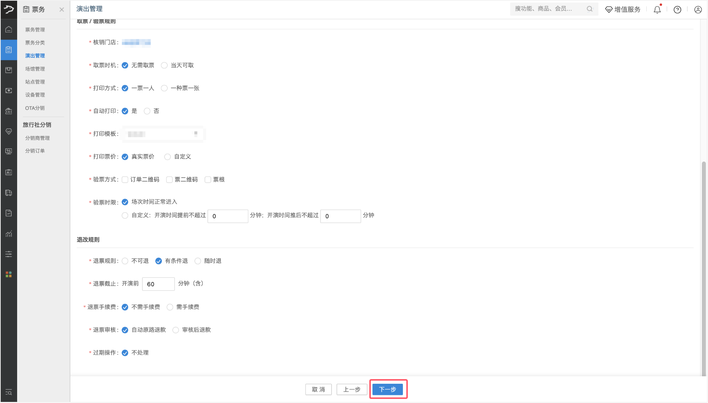Viewport: 708px width, 403px height.
Task: Check the 票根 verification checkbox
Action: (208, 180)
